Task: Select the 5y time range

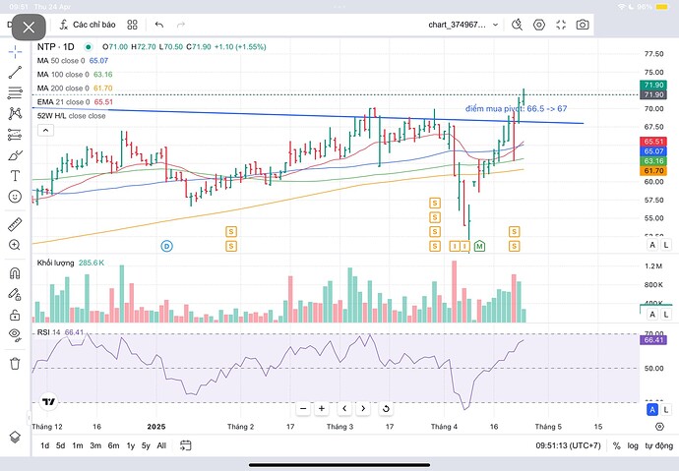Action: [146, 445]
